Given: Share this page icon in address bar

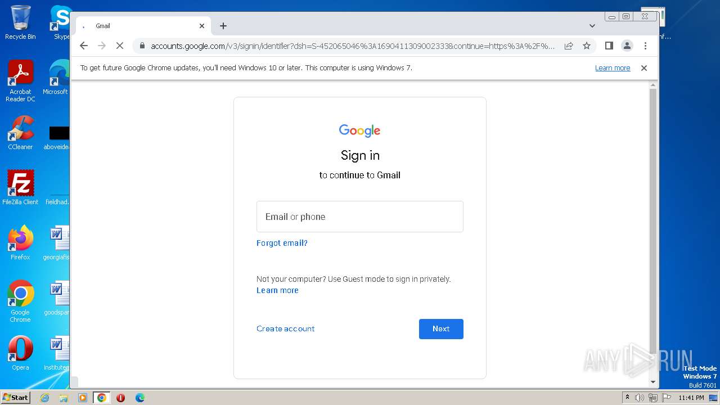Looking at the screenshot, I should click(x=569, y=46).
